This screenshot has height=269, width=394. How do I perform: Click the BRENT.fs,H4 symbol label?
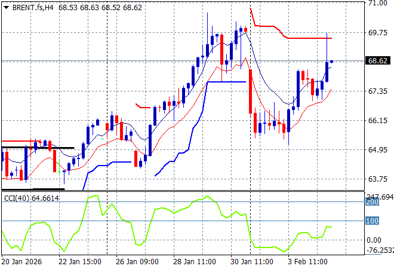pos(29,5)
